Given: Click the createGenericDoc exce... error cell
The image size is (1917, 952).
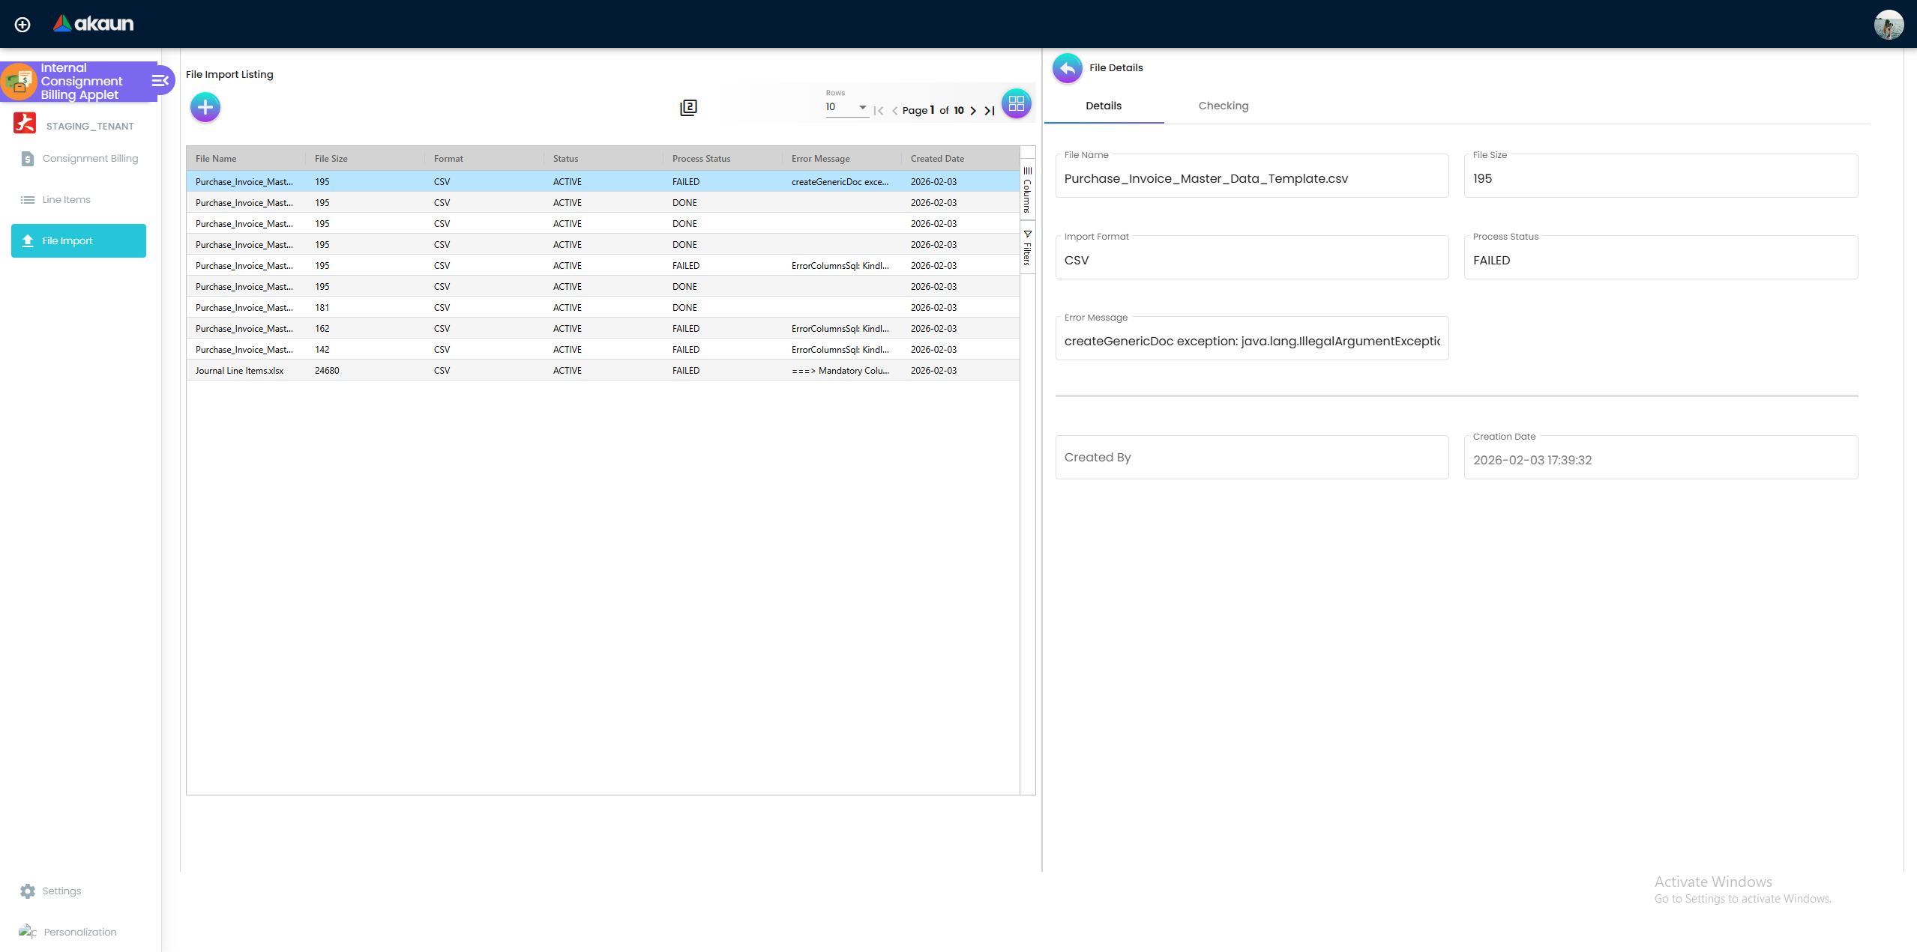Looking at the screenshot, I should [842, 182].
